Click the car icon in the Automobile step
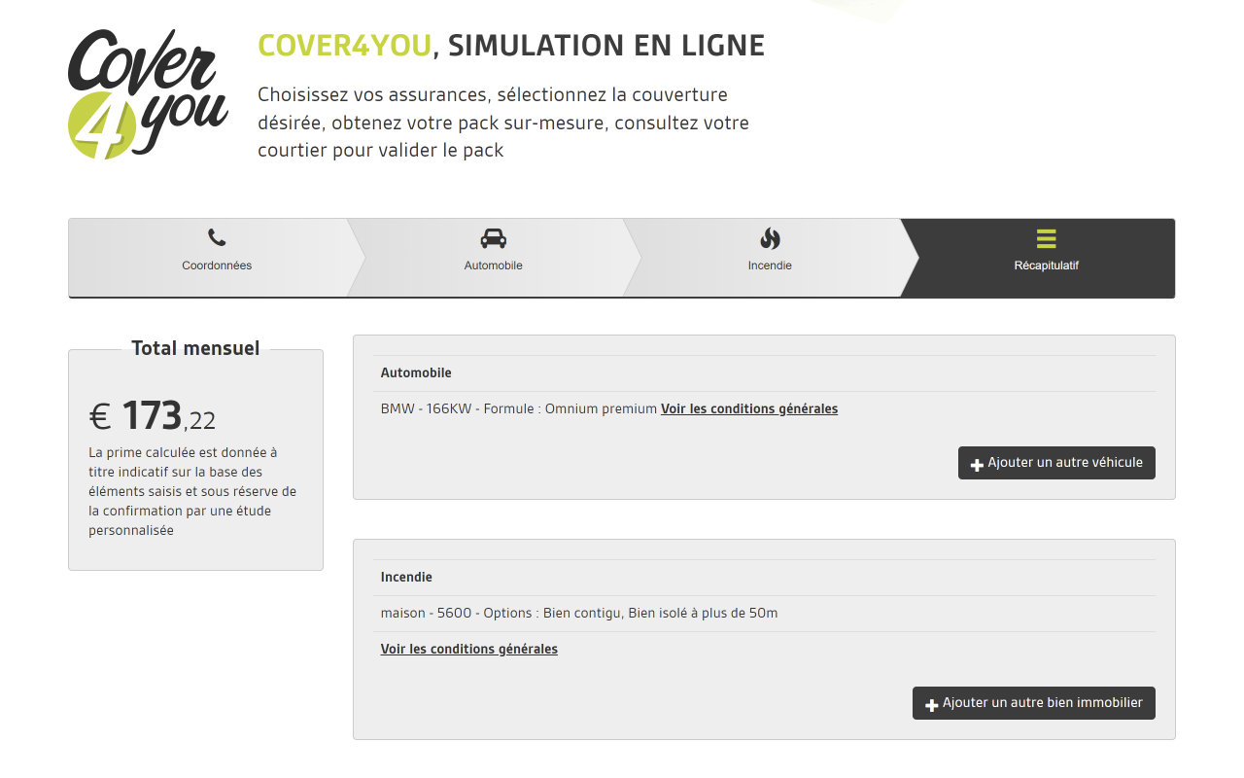Viewport: 1244px width, 778px height. click(x=494, y=238)
